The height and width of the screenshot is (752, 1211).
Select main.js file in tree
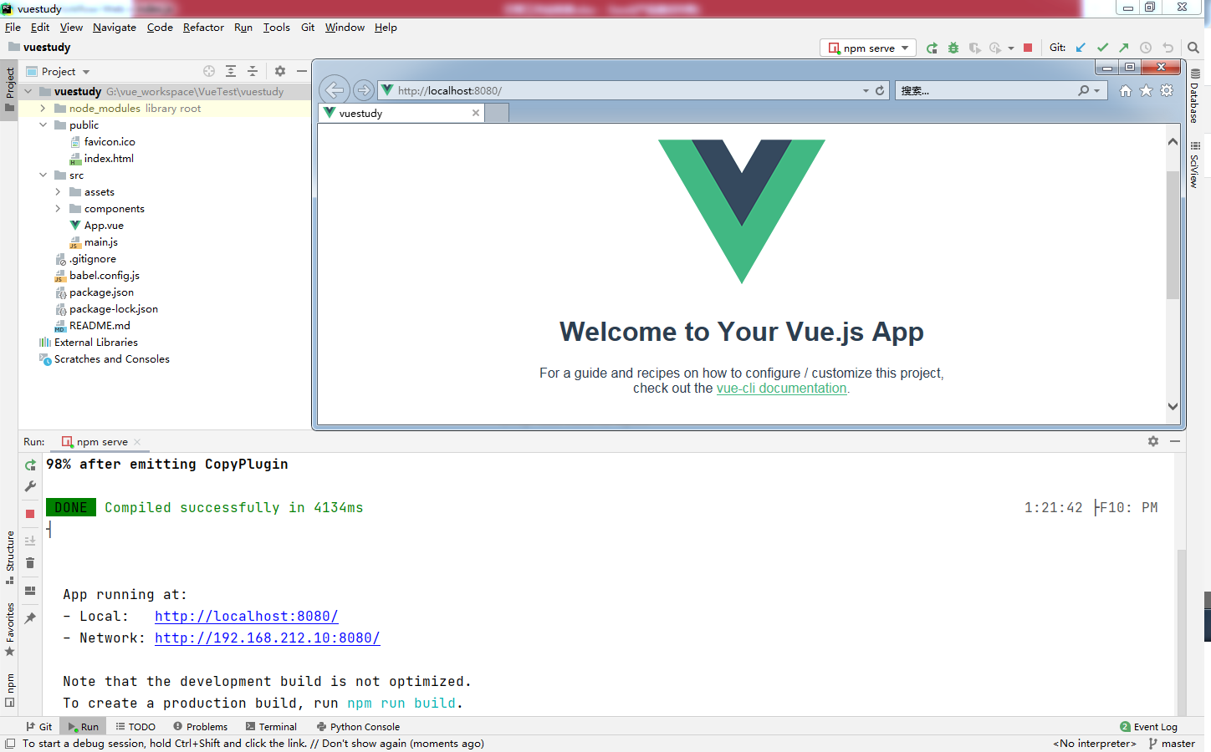pos(100,242)
